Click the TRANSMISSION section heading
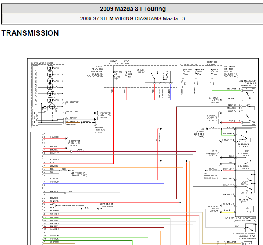The width and height of the screenshot is (263, 245). coord(30,33)
